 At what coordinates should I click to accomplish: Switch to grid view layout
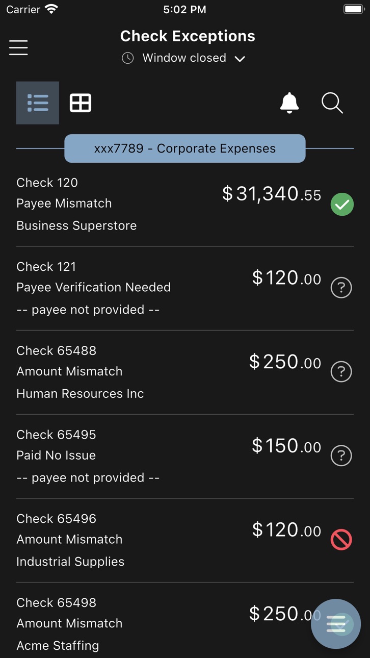[x=81, y=103]
